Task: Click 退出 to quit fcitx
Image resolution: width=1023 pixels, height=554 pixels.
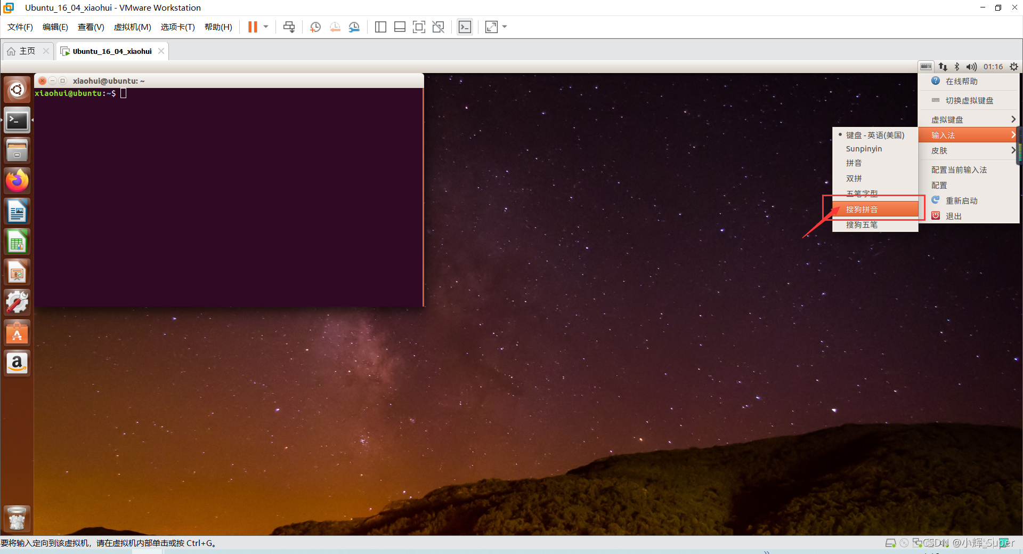Action: pyautogui.click(x=969, y=216)
